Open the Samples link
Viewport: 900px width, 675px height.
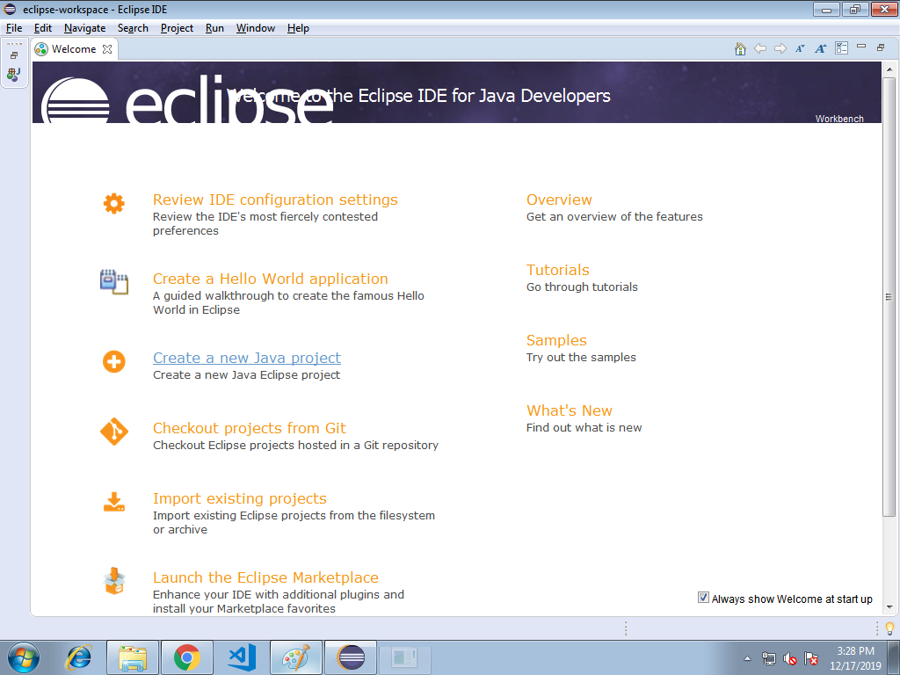pyautogui.click(x=556, y=340)
